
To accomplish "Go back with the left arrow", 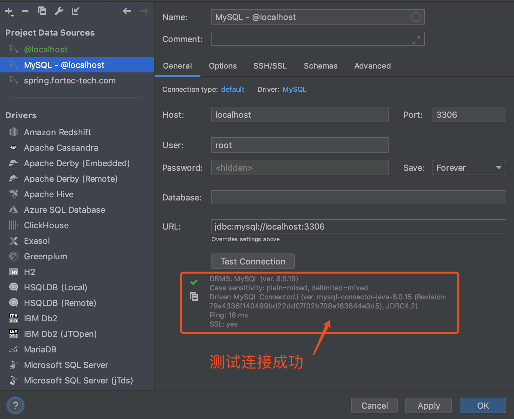I will point(127,11).
